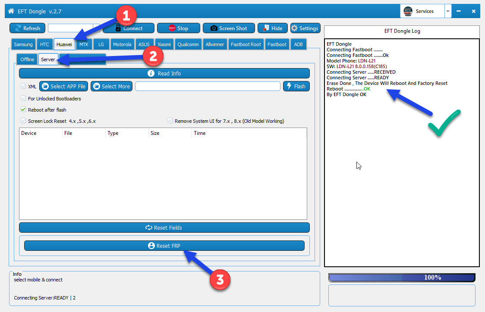Switch to the Motorola tab
The height and width of the screenshot is (312, 485).
click(122, 44)
